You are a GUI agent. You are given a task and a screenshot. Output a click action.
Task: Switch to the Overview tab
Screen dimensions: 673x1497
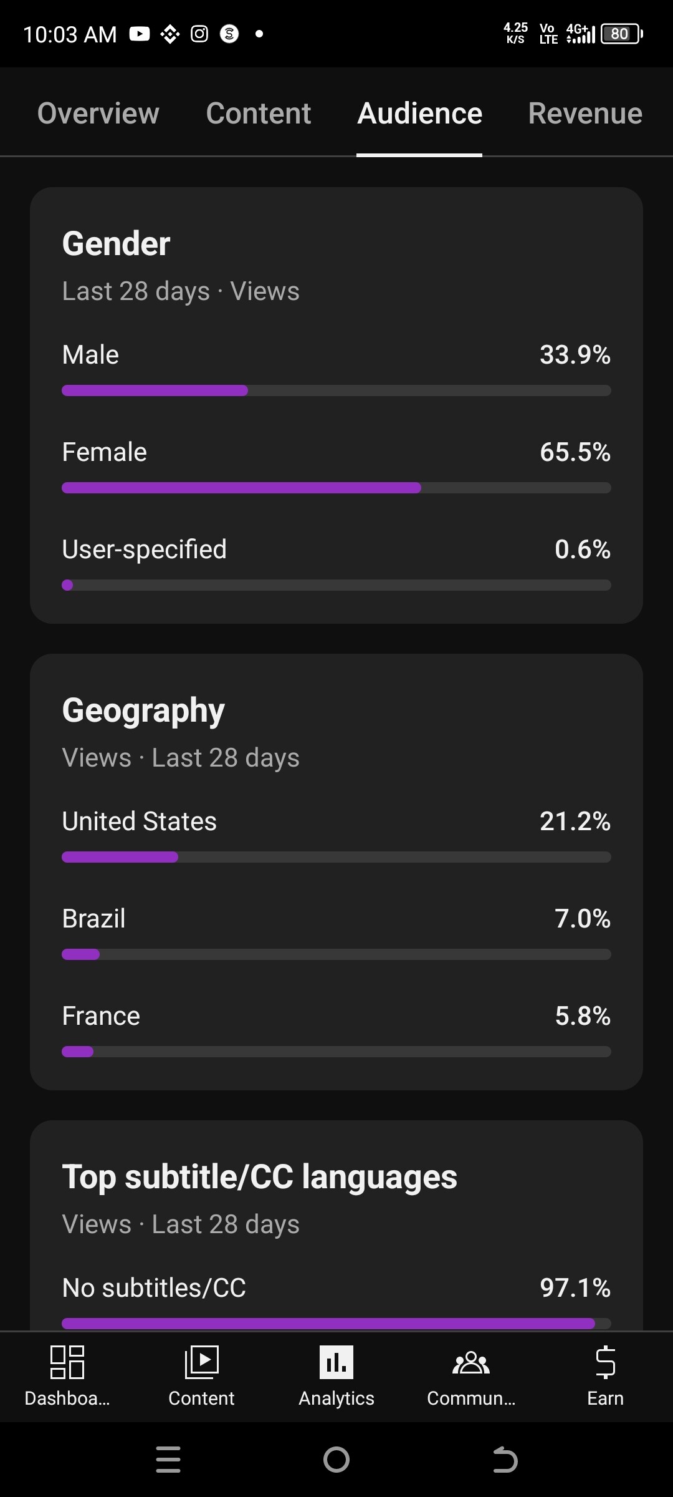pos(98,114)
